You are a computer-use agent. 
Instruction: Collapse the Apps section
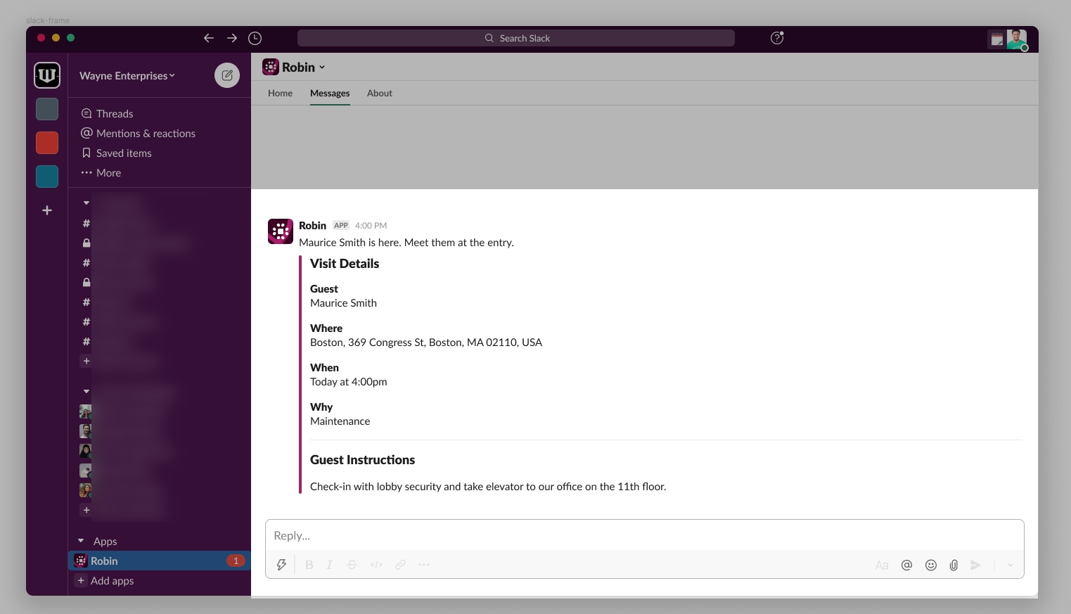tap(81, 541)
